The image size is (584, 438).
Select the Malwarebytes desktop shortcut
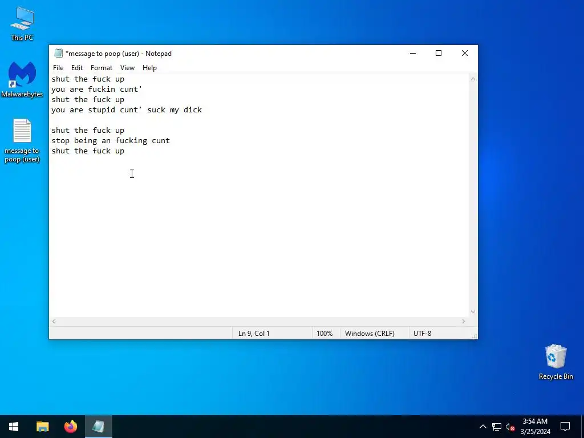coord(22,79)
